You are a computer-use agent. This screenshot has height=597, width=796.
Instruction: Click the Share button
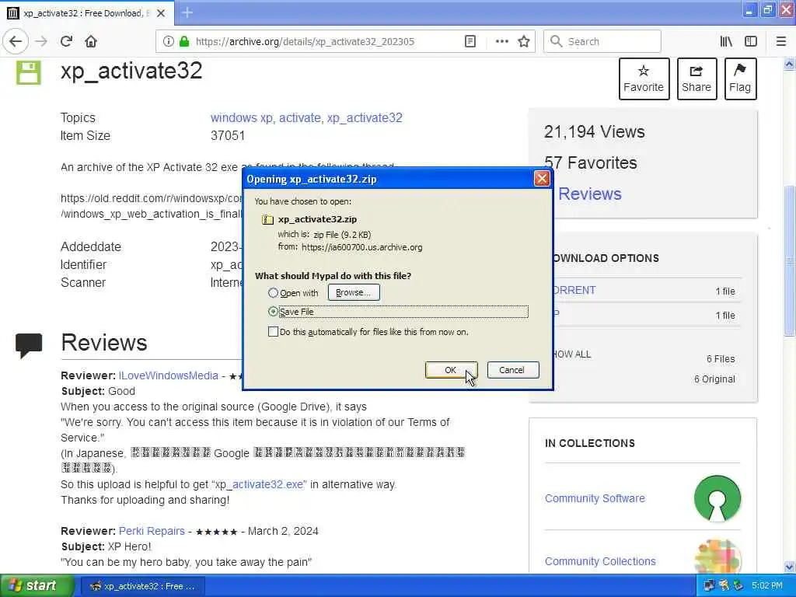coord(696,79)
